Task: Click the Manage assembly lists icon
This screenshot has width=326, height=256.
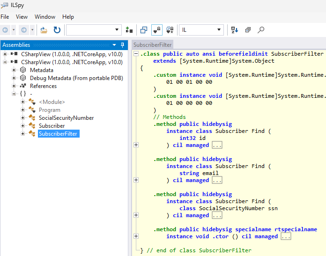Action: coord(129,30)
